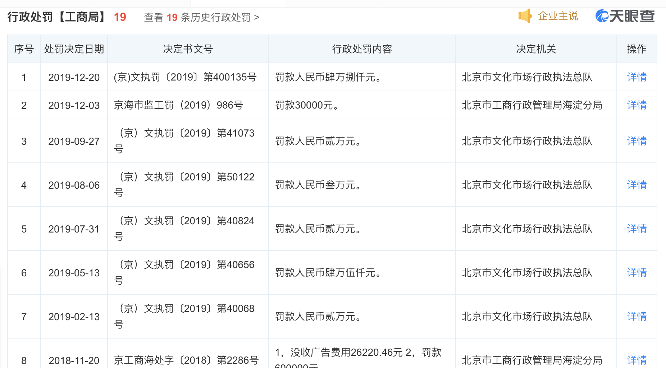Click date cell 2019-12-03
666x368 pixels.
pyautogui.click(x=74, y=105)
